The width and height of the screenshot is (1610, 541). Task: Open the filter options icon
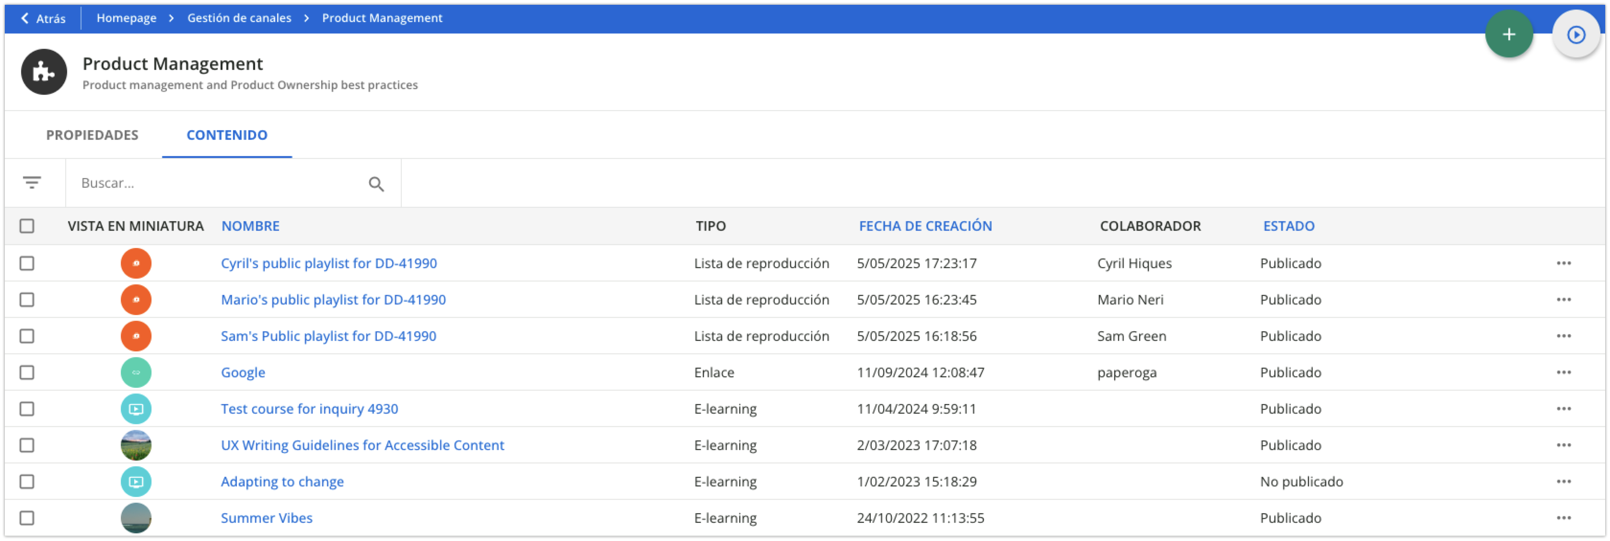32,183
